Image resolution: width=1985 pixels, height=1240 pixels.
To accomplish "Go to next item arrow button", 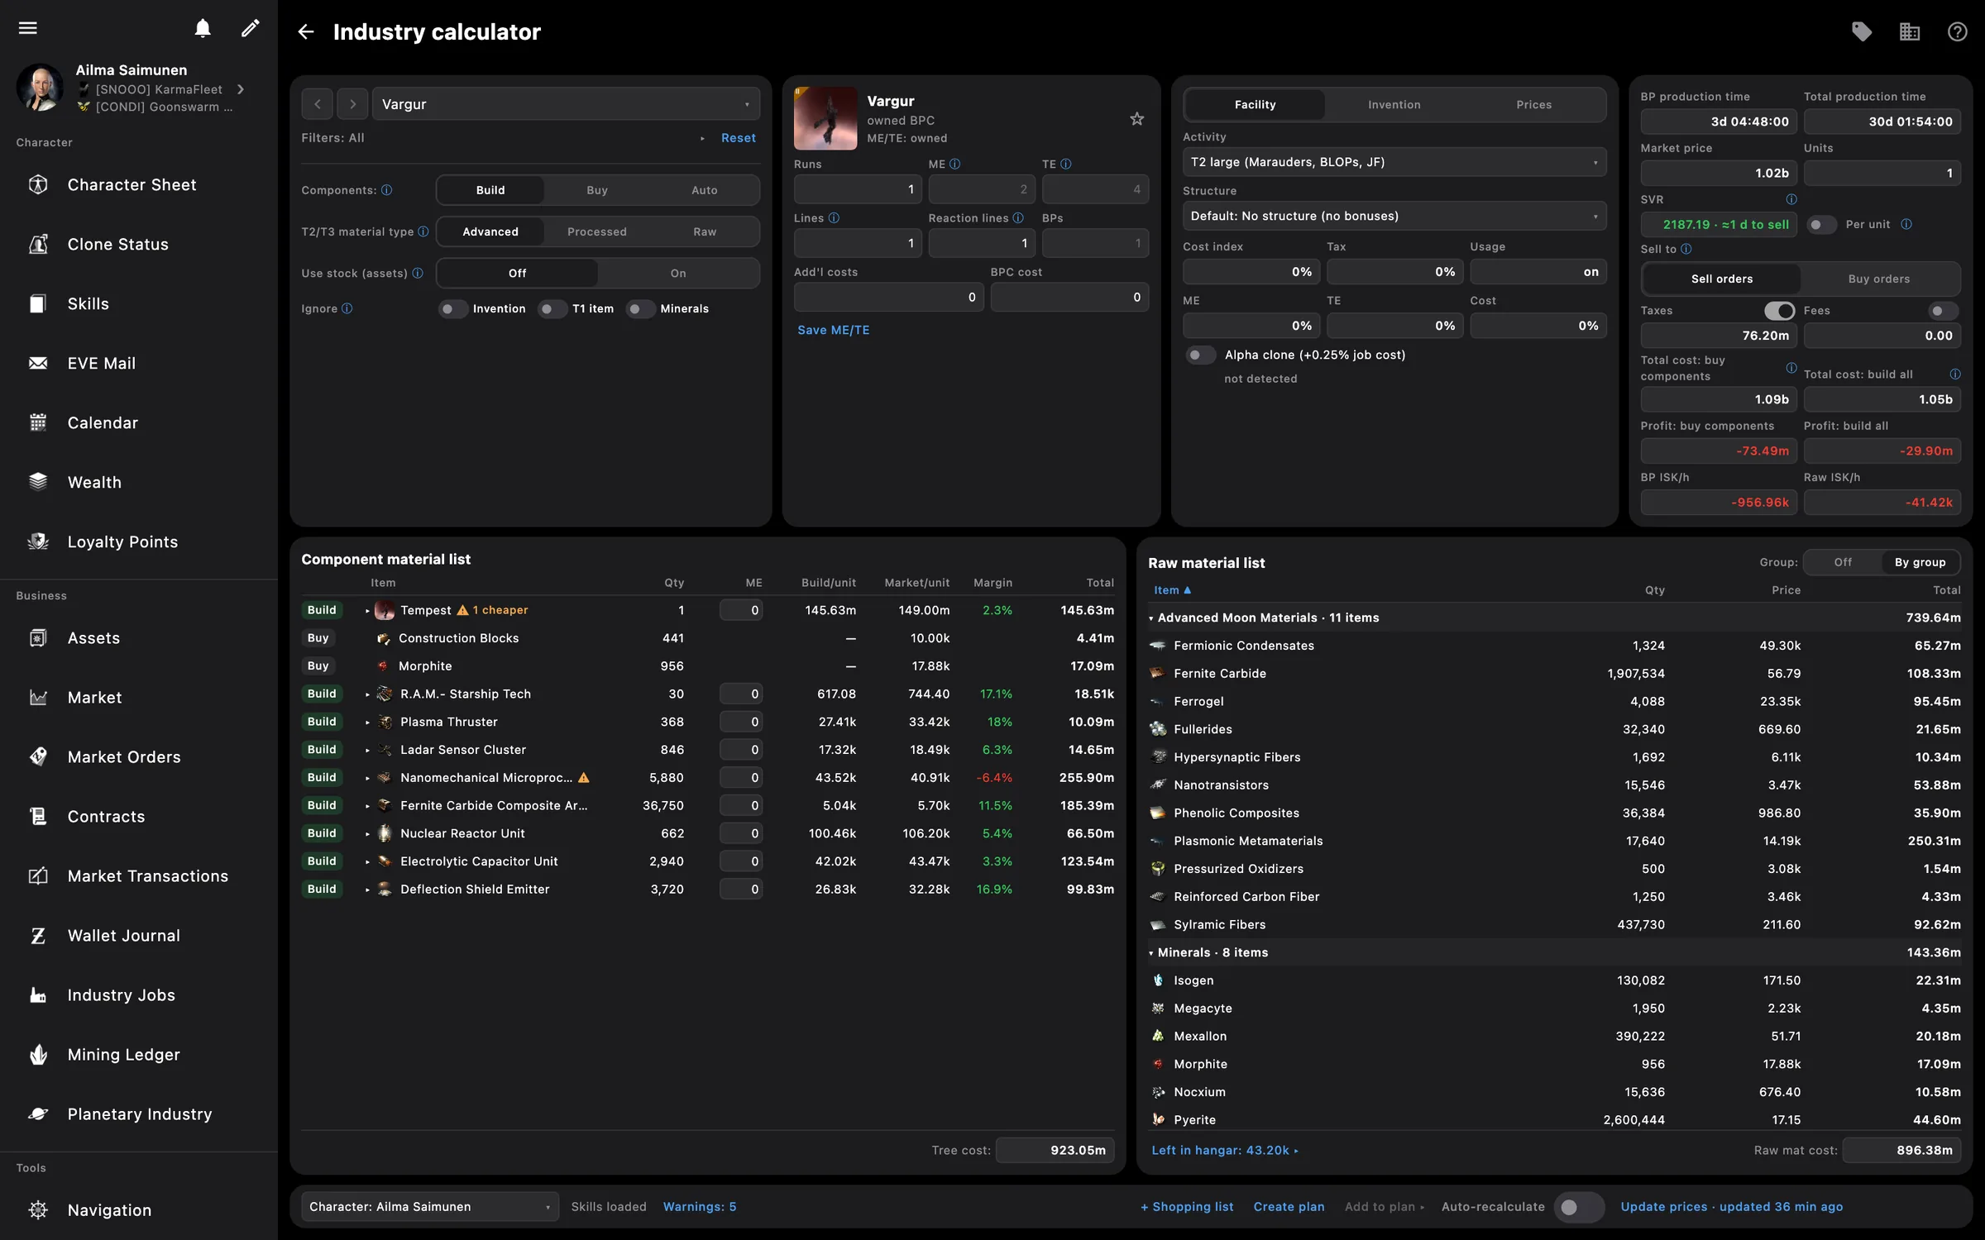I will (x=352, y=104).
